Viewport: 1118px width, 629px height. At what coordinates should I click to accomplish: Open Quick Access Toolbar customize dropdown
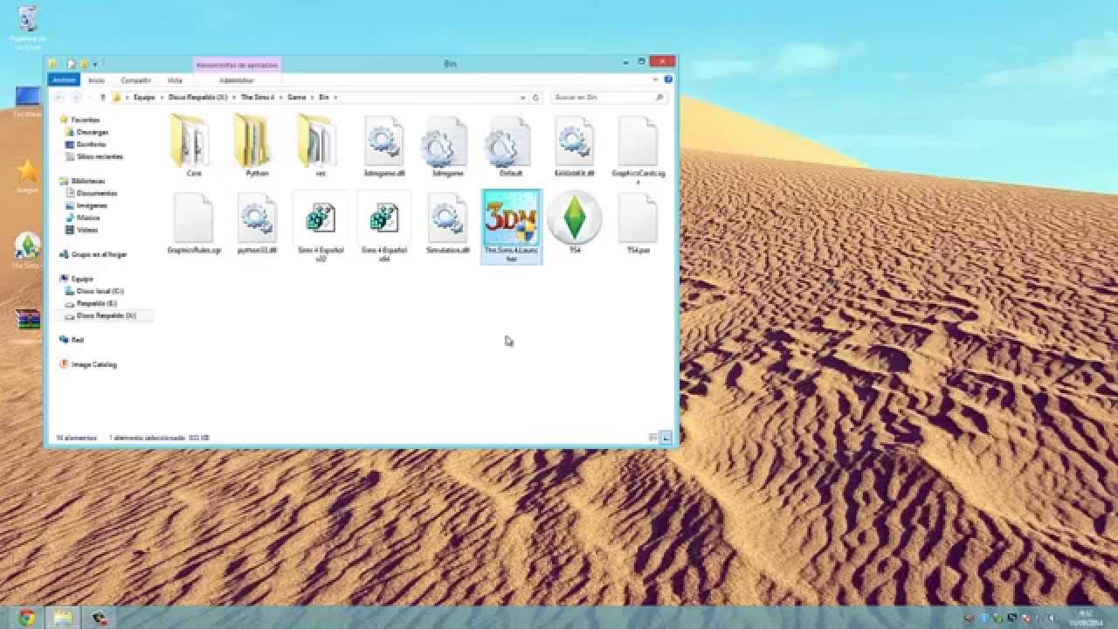(x=95, y=64)
